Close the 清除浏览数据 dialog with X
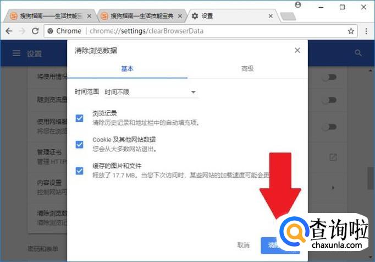Image resolution: width=375 pixels, height=262 pixels. coord(297,50)
